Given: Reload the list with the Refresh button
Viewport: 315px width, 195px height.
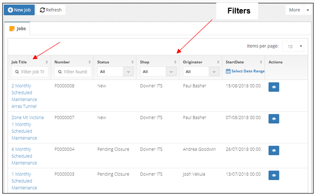Looking at the screenshot, I should [51, 10].
